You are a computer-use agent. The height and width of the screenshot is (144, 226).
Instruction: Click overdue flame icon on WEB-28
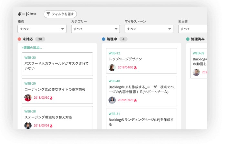[51, 126]
